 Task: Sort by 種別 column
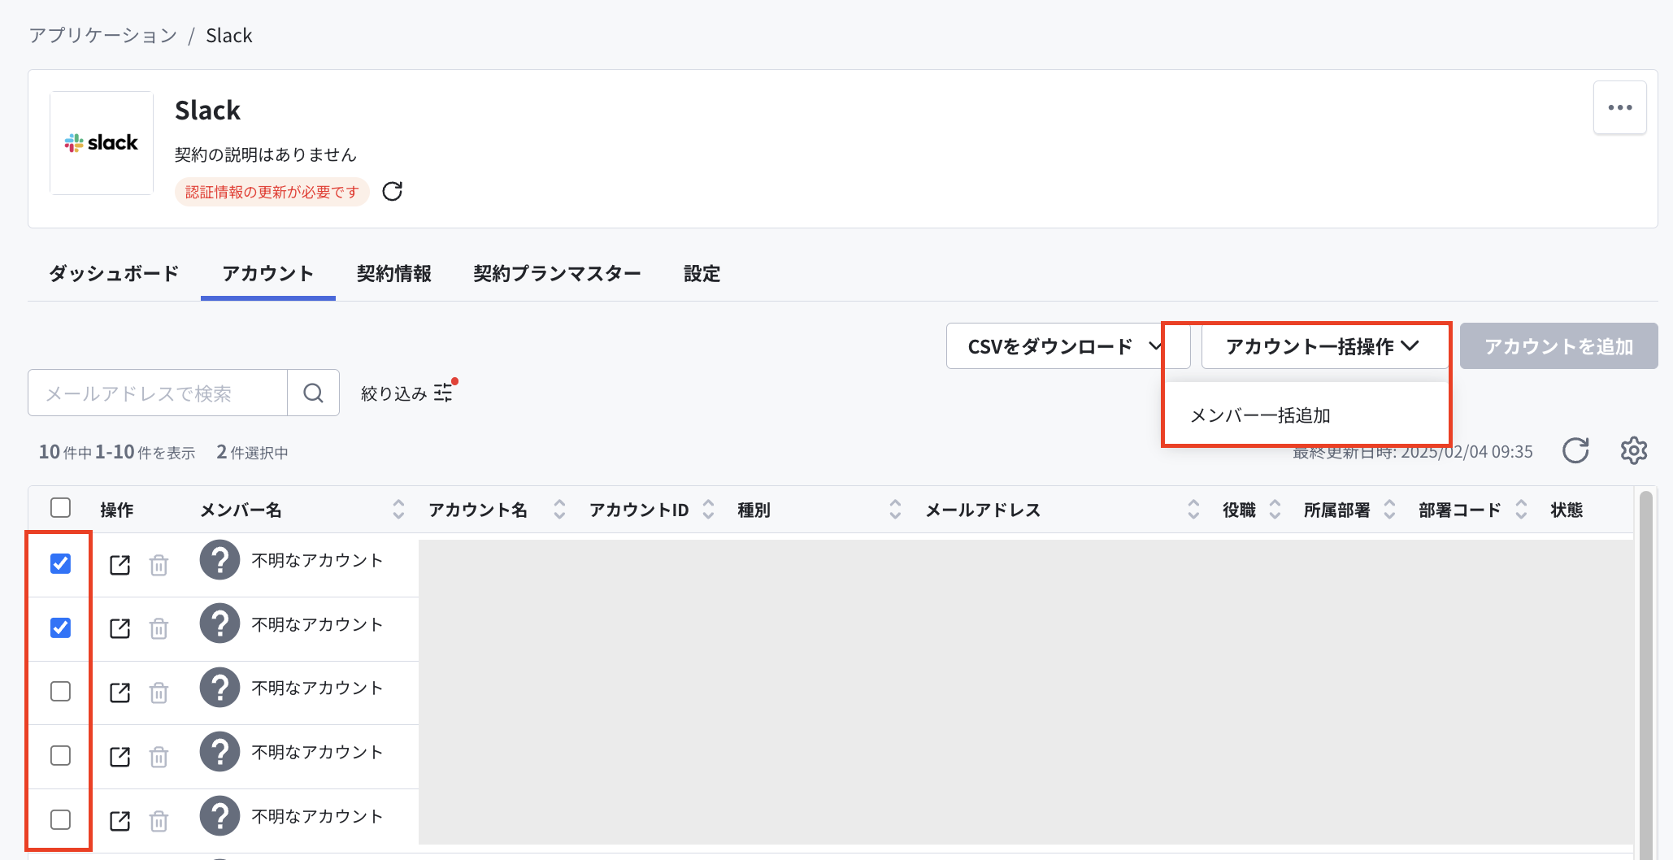(x=895, y=510)
